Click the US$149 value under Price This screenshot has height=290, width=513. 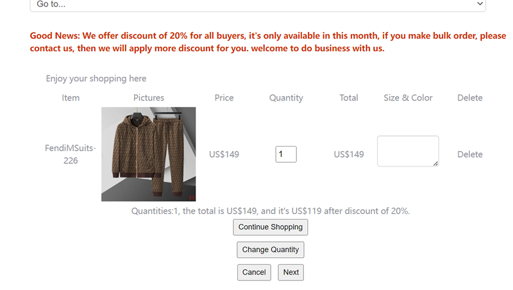[x=224, y=154]
